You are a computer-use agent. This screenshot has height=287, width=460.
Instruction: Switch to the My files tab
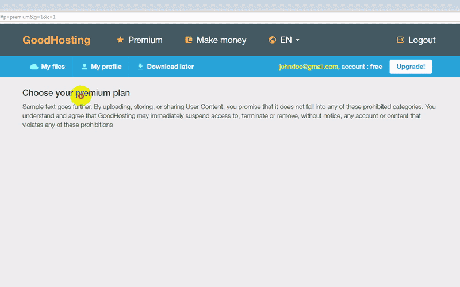(53, 67)
